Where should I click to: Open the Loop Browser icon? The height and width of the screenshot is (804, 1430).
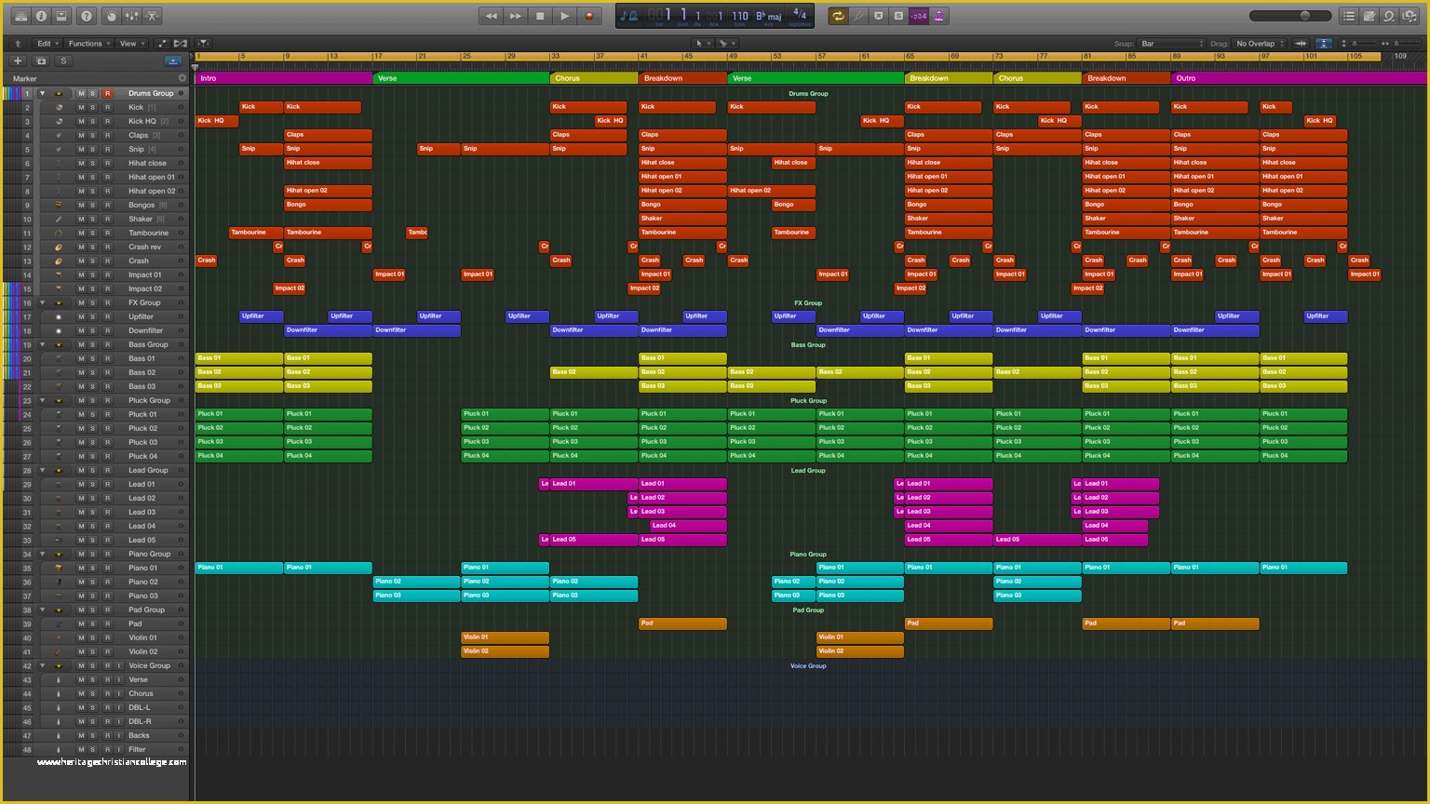tap(1390, 16)
